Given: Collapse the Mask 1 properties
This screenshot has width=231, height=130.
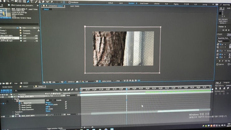Looking at the screenshot, I should (15, 101).
